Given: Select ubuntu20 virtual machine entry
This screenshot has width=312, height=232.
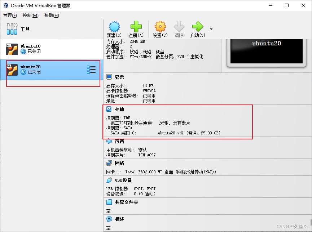Looking at the screenshot, I should point(52,70).
